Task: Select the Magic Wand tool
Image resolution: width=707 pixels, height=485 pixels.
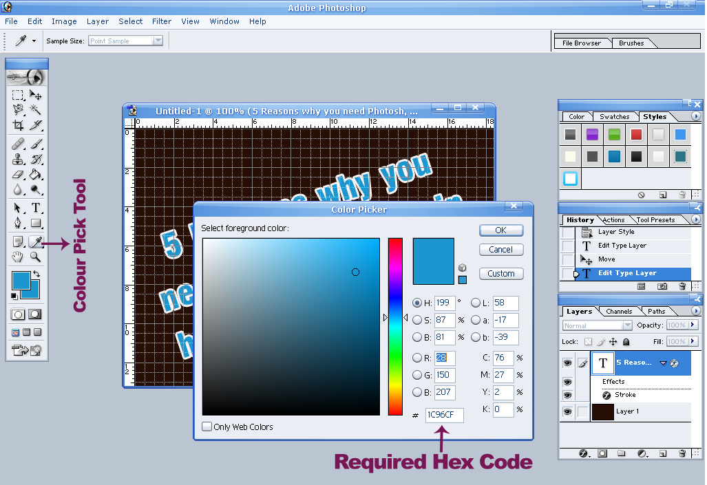Action: click(36, 109)
